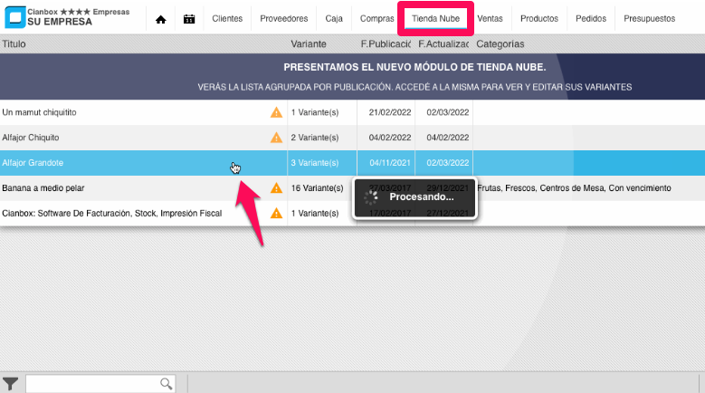This screenshot has height=393, width=705.
Task: Open the Compras tab
Action: (x=376, y=18)
